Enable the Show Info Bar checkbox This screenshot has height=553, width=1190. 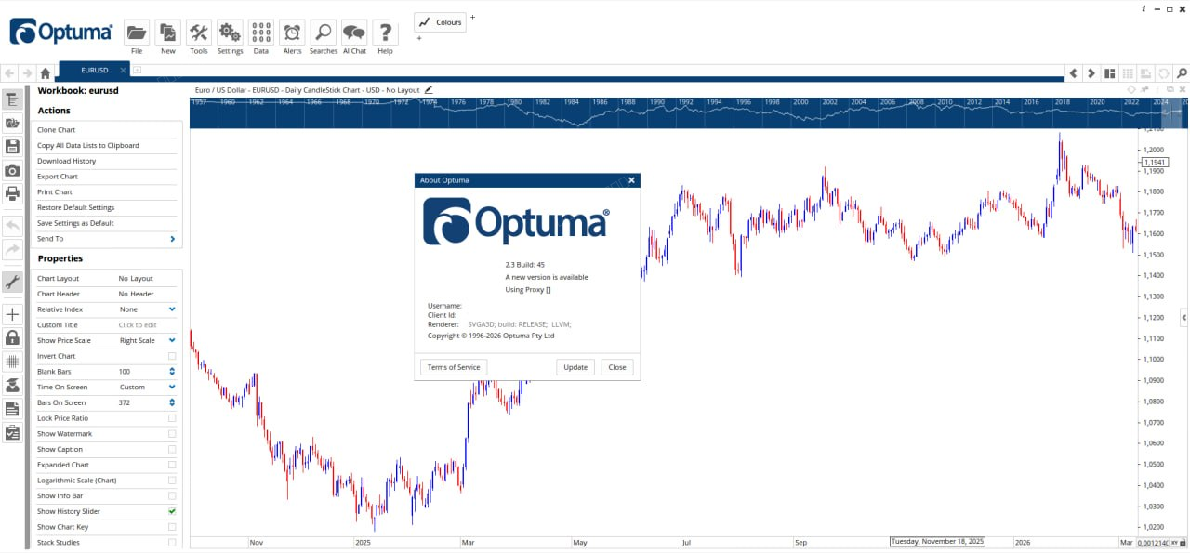coord(172,496)
